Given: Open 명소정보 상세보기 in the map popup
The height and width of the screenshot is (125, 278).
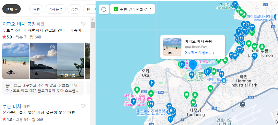Looking at the screenshot, I should tap(200, 53).
